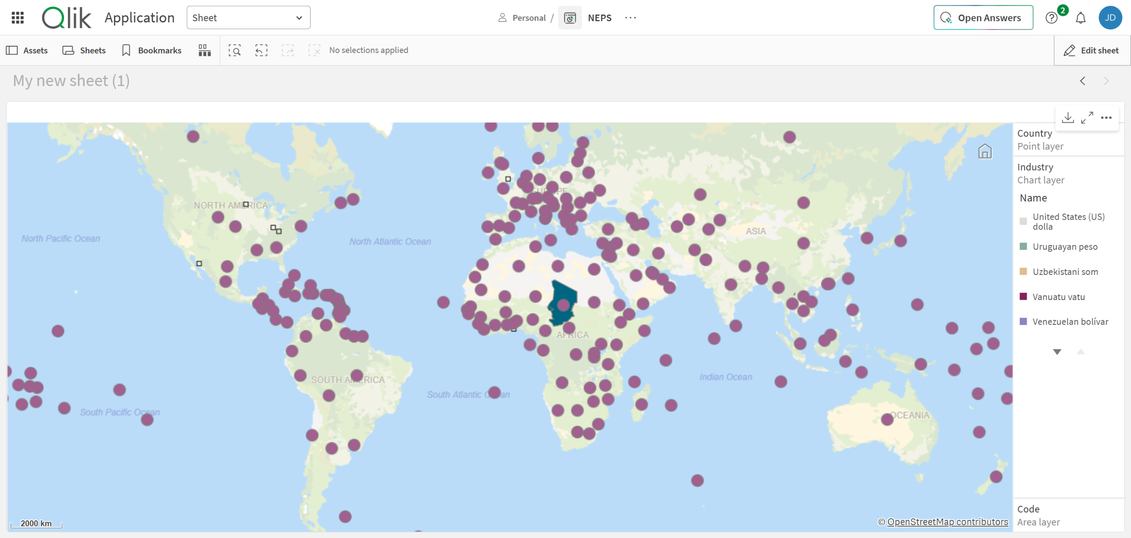Image resolution: width=1131 pixels, height=538 pixels.
Task: Open the OpenStreetMap contributors link
Action: 948,522
